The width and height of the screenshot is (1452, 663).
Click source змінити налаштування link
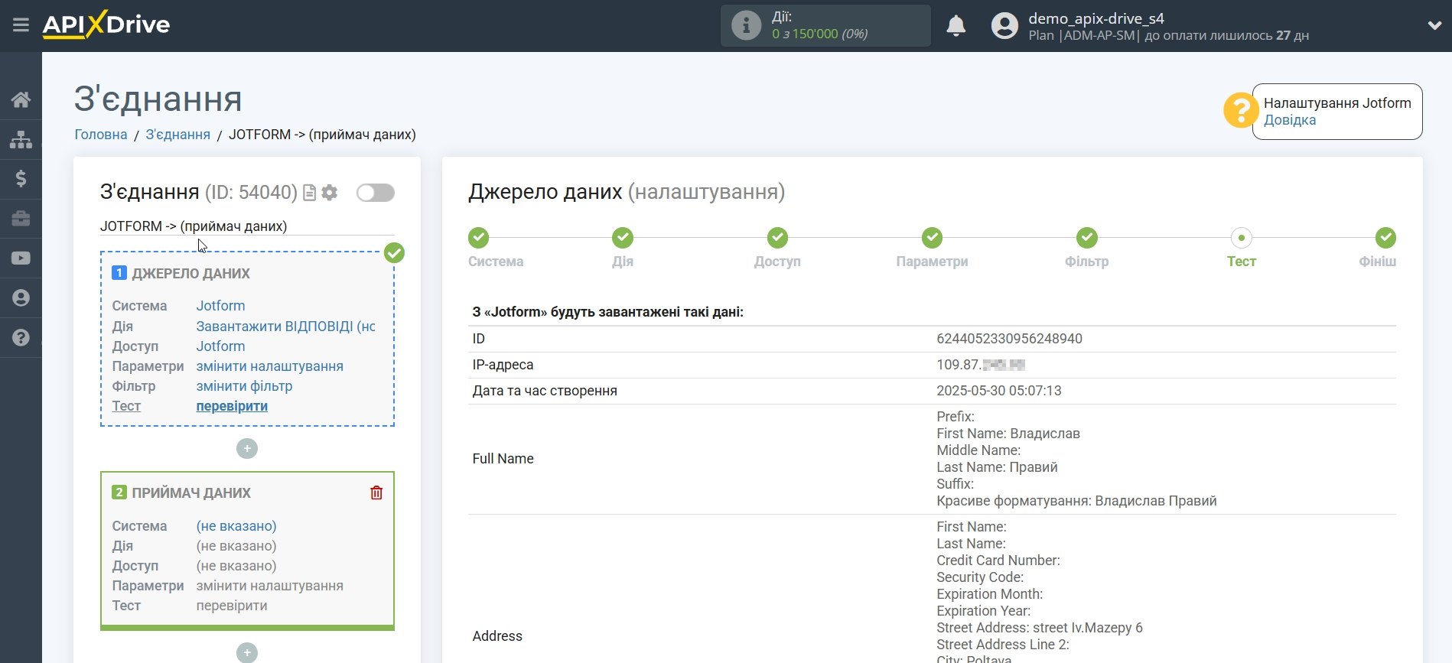pos(269,366)
